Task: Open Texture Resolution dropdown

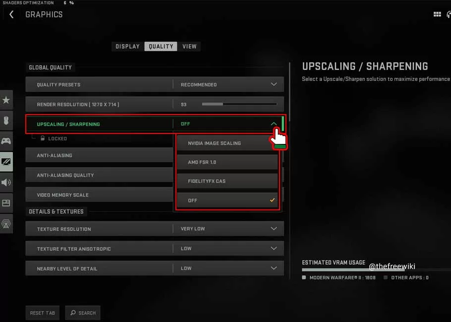Action: coord(155,229)
